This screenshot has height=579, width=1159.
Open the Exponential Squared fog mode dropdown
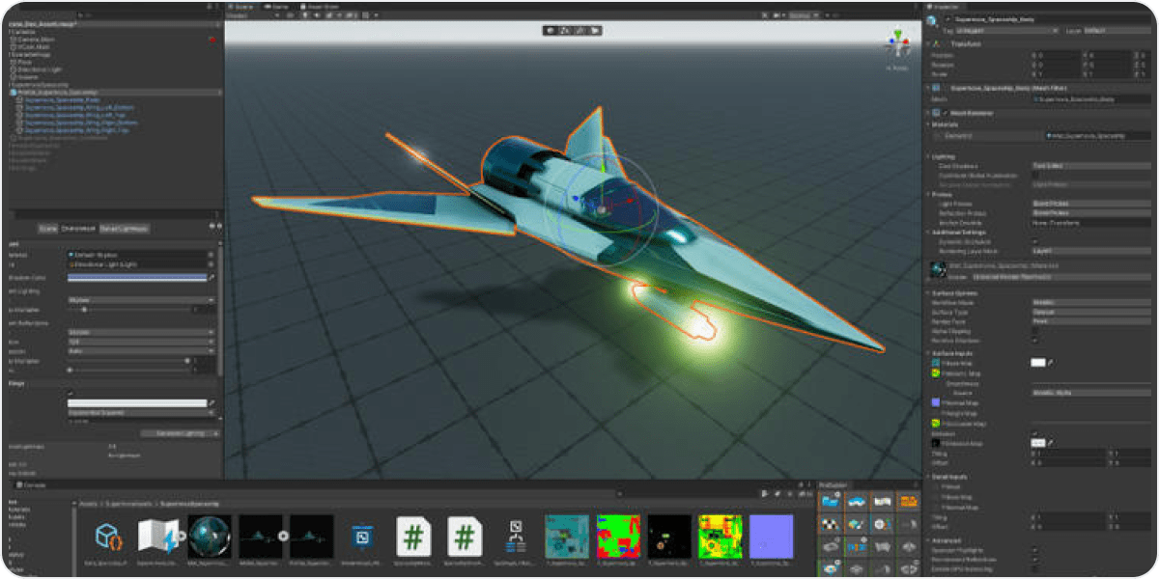tap(141, 413)
